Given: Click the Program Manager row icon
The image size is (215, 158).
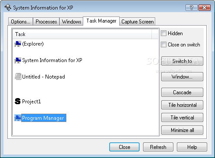Looking at the screenshot, I should pyautogui.click(x=18, y=118).
